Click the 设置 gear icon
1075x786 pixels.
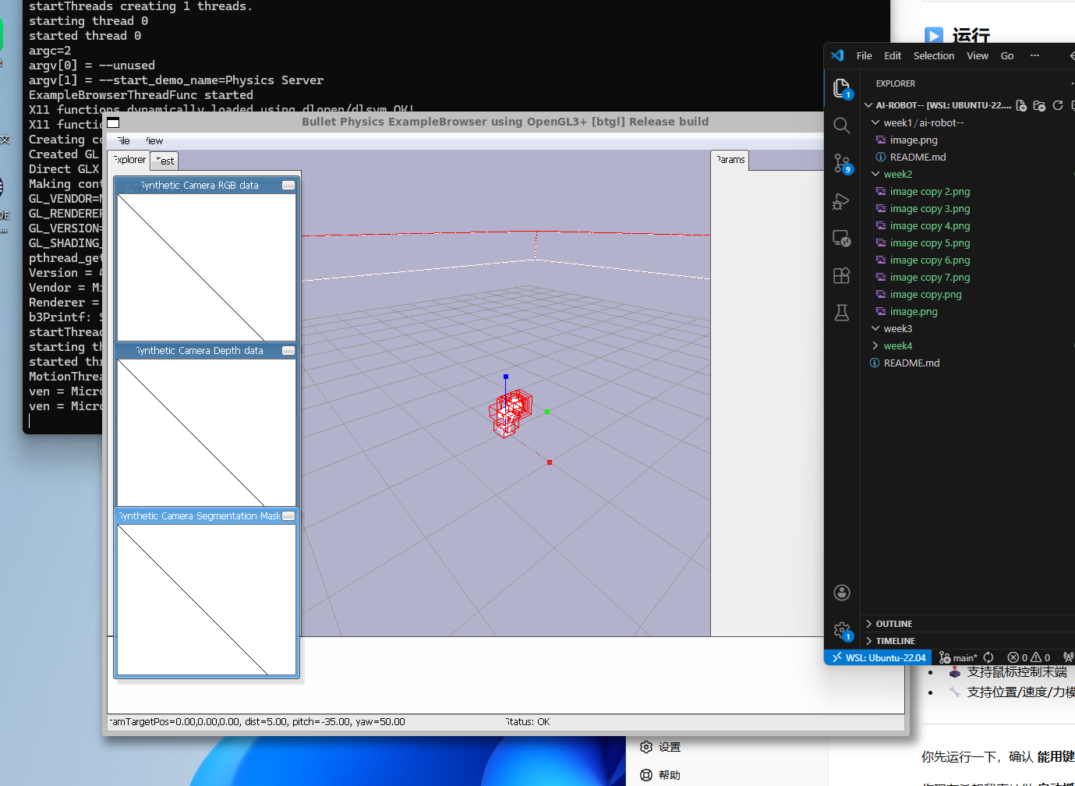(645, 747)
